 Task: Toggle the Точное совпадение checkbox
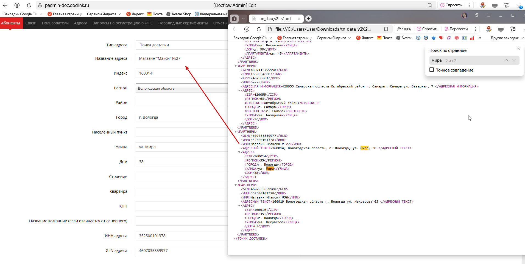(432, 70)
